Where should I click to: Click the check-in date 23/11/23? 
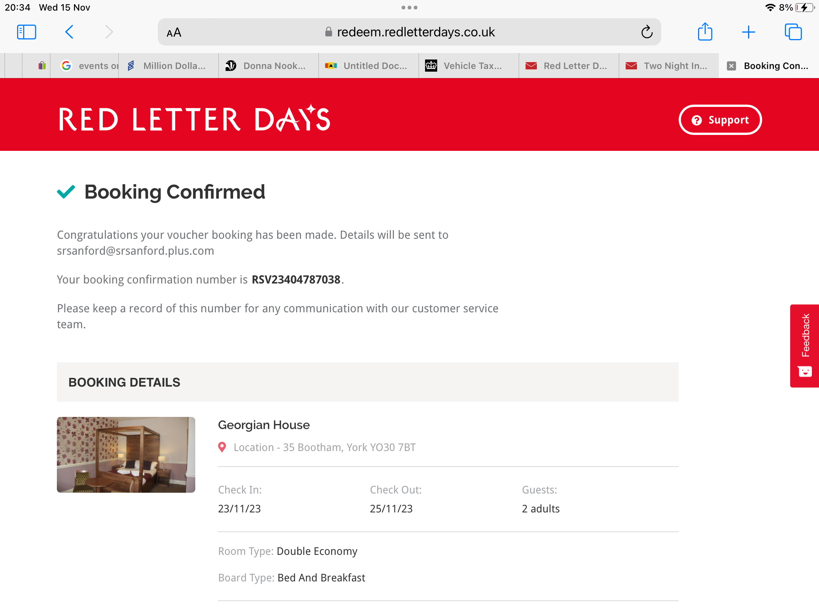click(239, 509)
